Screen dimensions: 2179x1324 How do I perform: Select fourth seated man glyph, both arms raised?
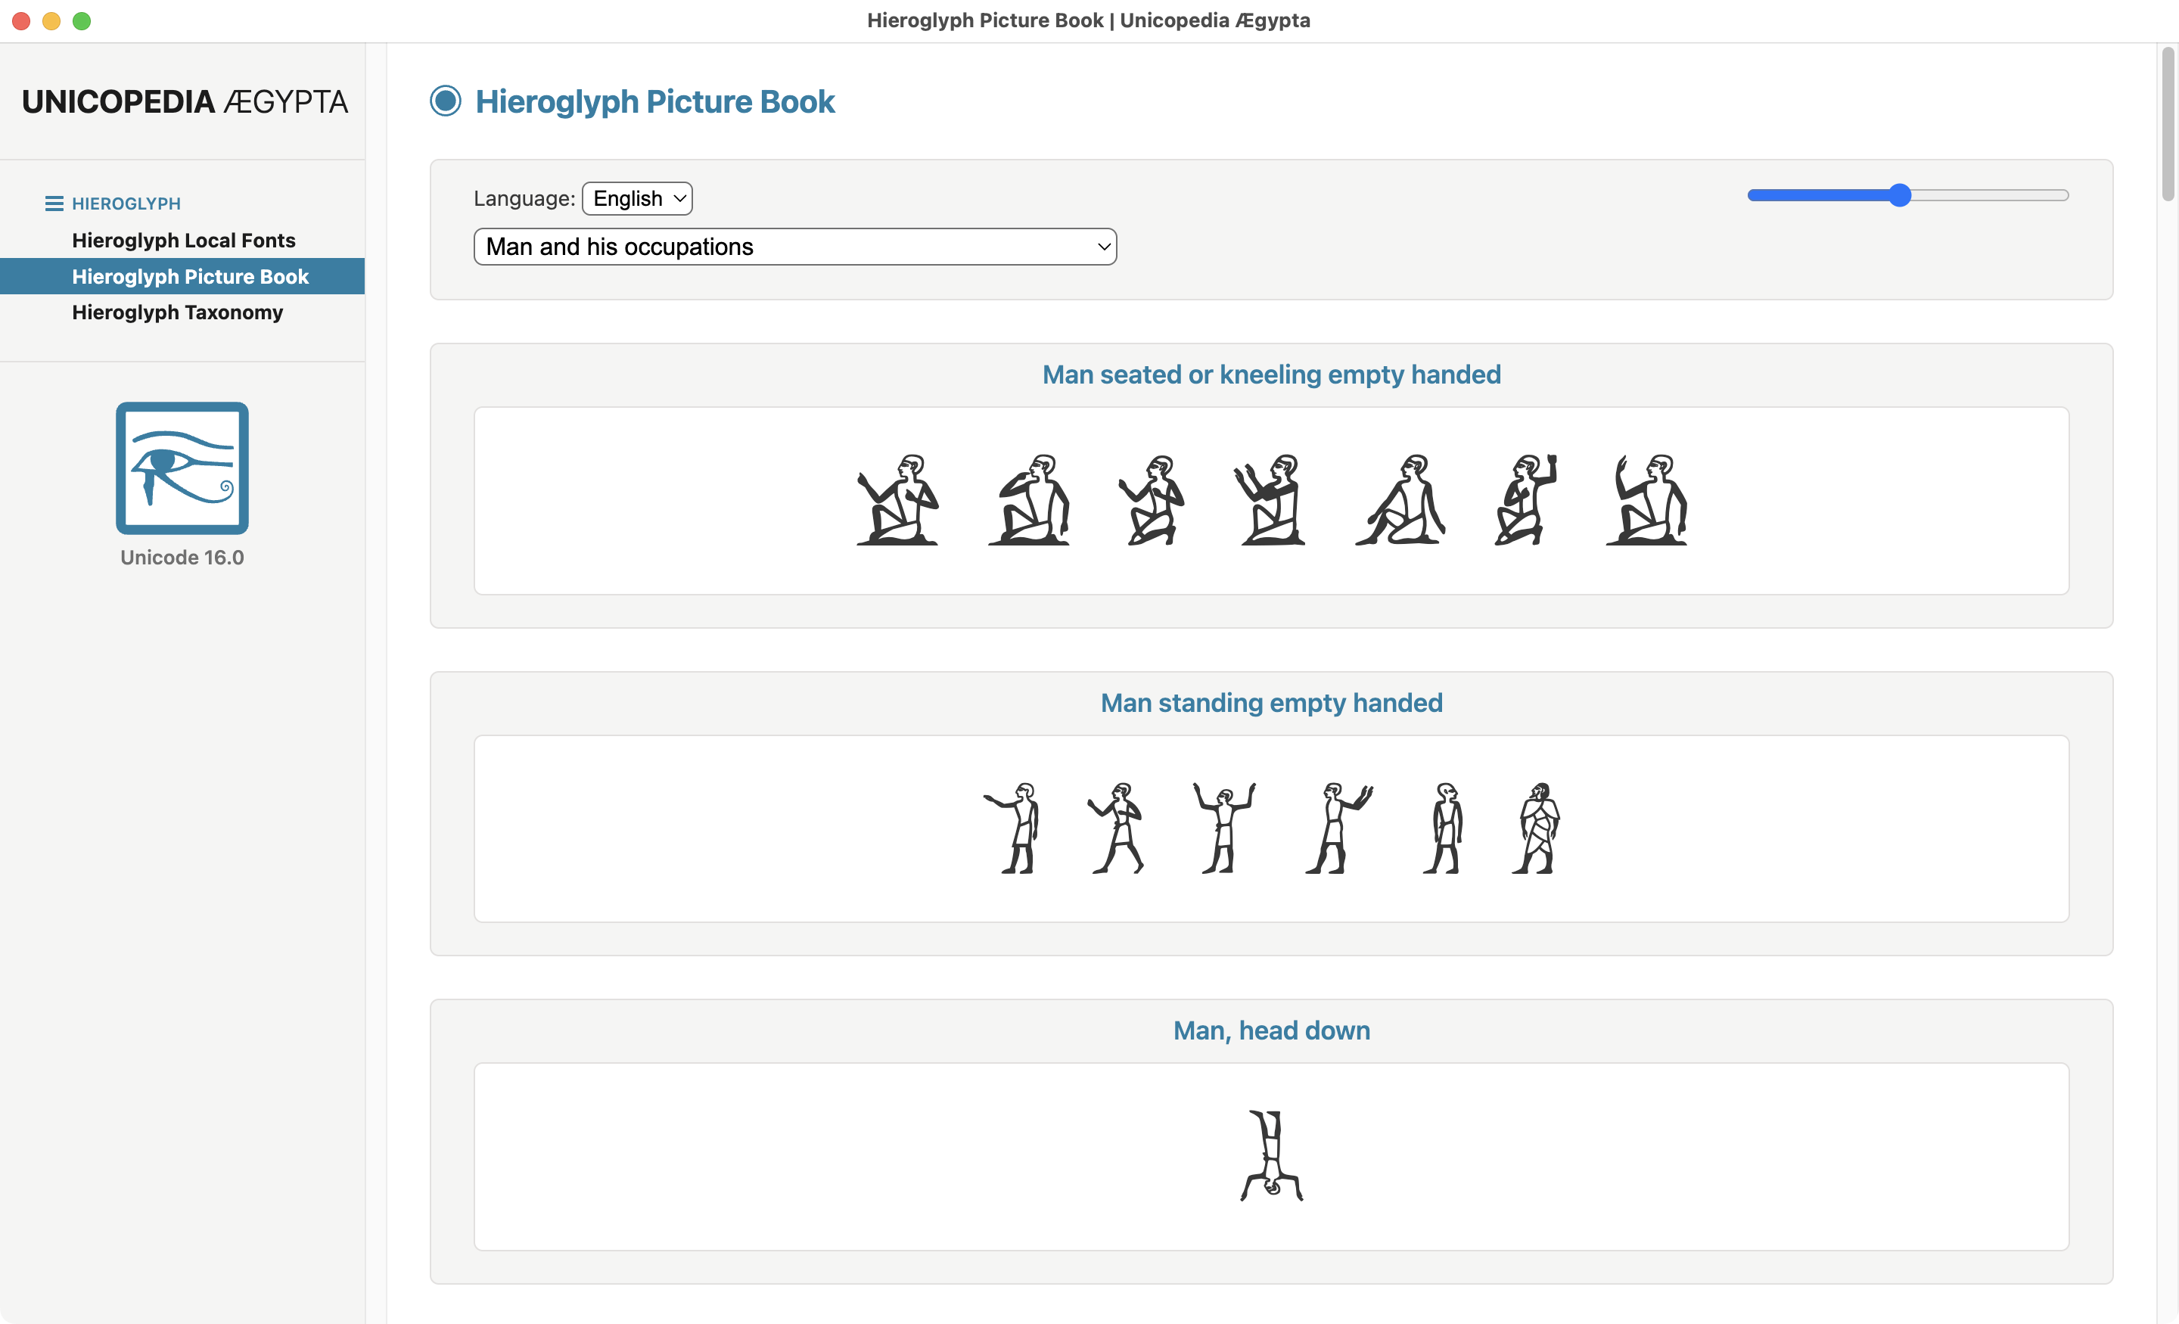[x=1271, y=499]
